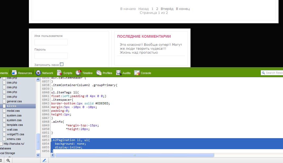Screen dimensions: 283x163
Task: Click the 'ul.itemTags li{' code line
Action: coord(65,92)
